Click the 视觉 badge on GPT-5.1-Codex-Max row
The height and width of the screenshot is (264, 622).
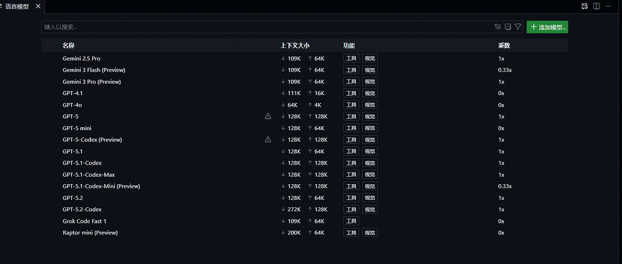click(370, 174)
